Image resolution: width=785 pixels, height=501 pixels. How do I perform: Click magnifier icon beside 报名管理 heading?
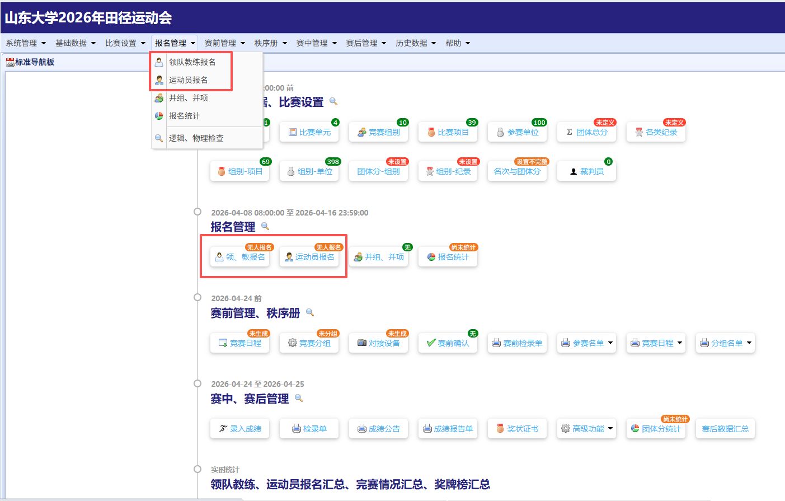(x=265, y=227)
